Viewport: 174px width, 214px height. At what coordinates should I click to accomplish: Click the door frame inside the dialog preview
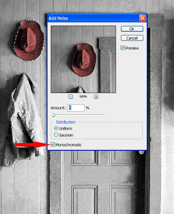tap(108, 65)
